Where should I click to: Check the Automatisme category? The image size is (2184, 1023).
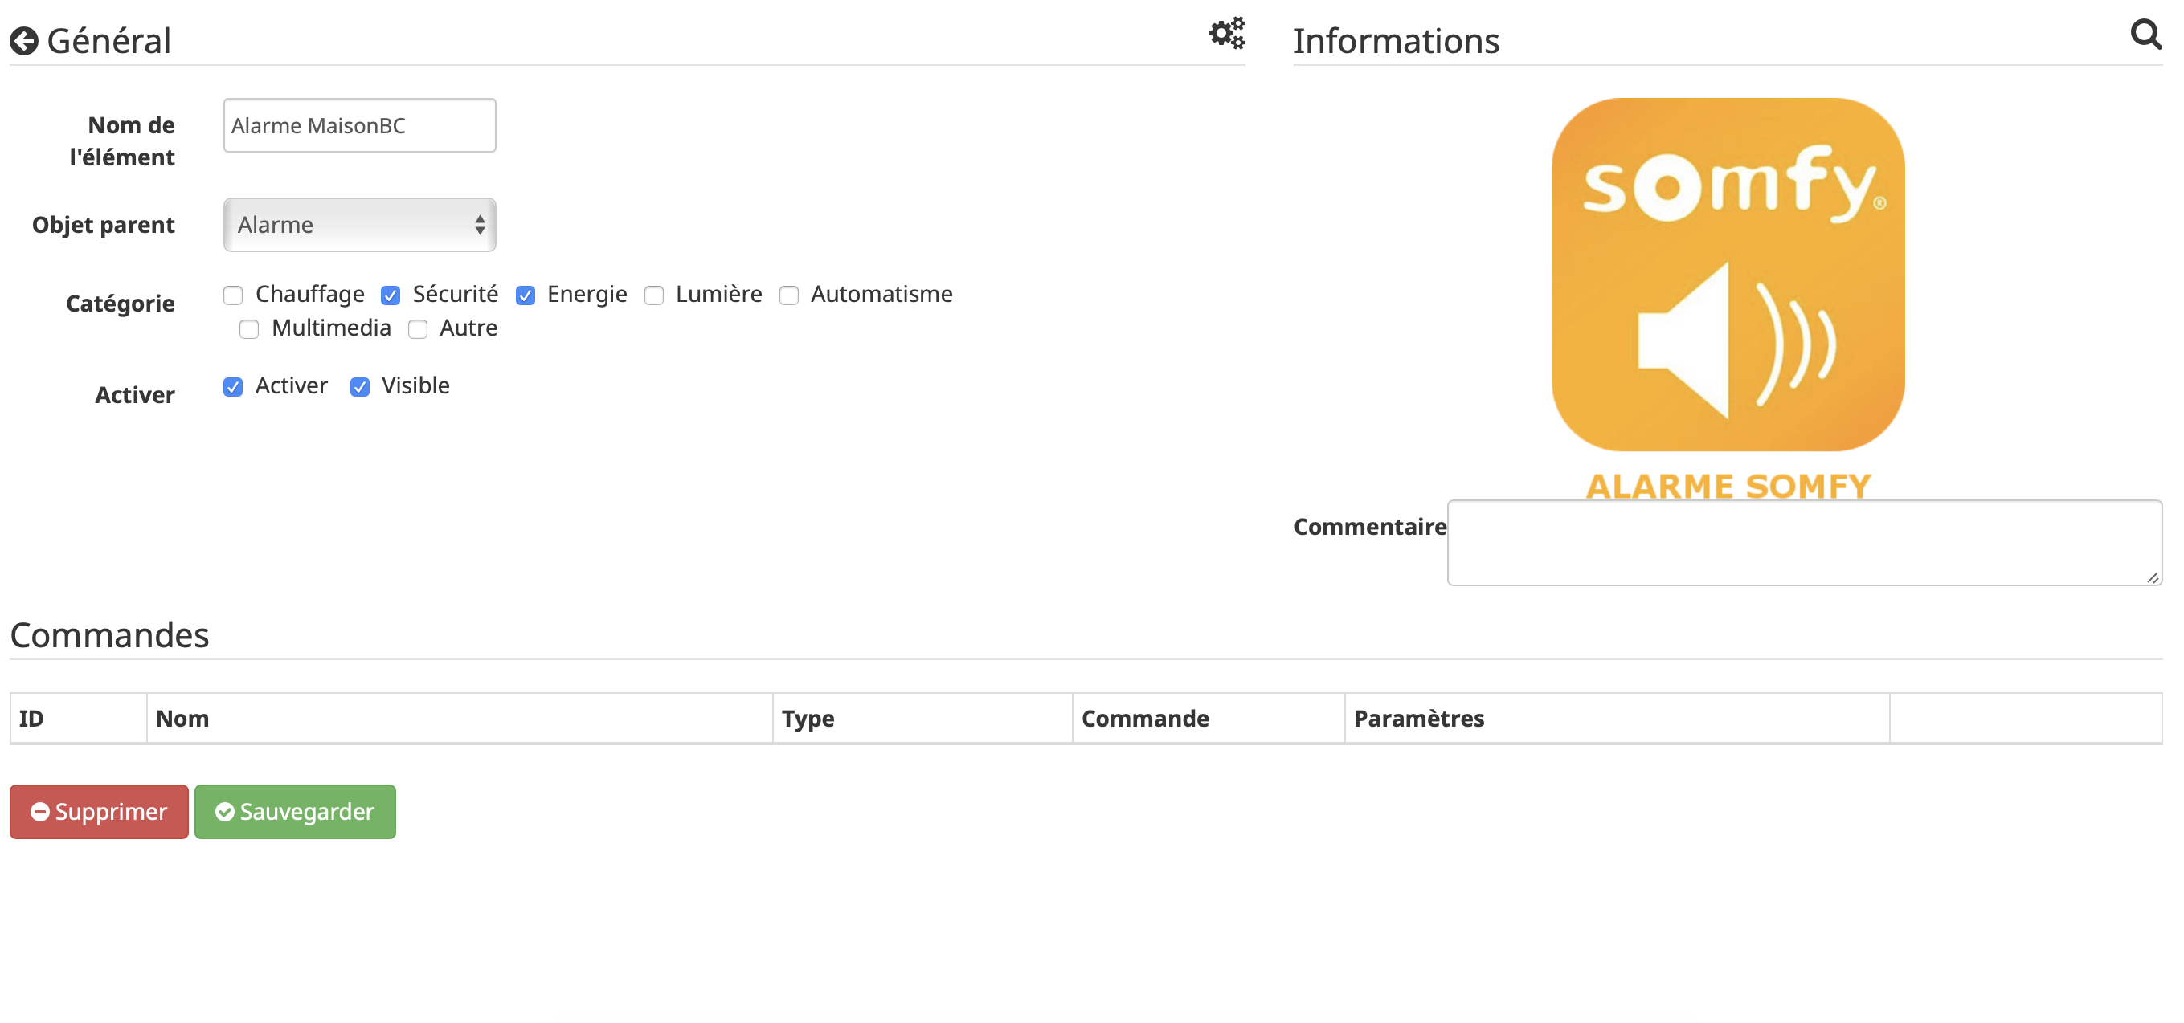pos(788,295)
